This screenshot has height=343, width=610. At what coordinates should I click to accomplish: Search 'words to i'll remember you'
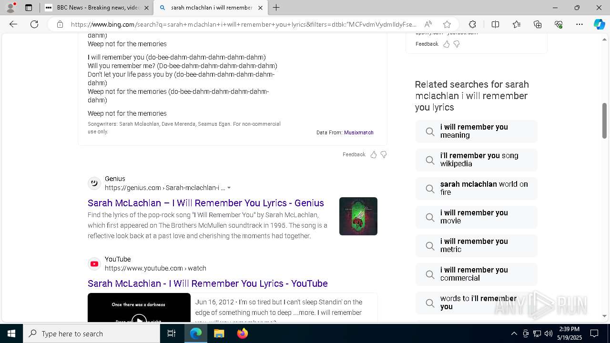[x=477, y=303]
